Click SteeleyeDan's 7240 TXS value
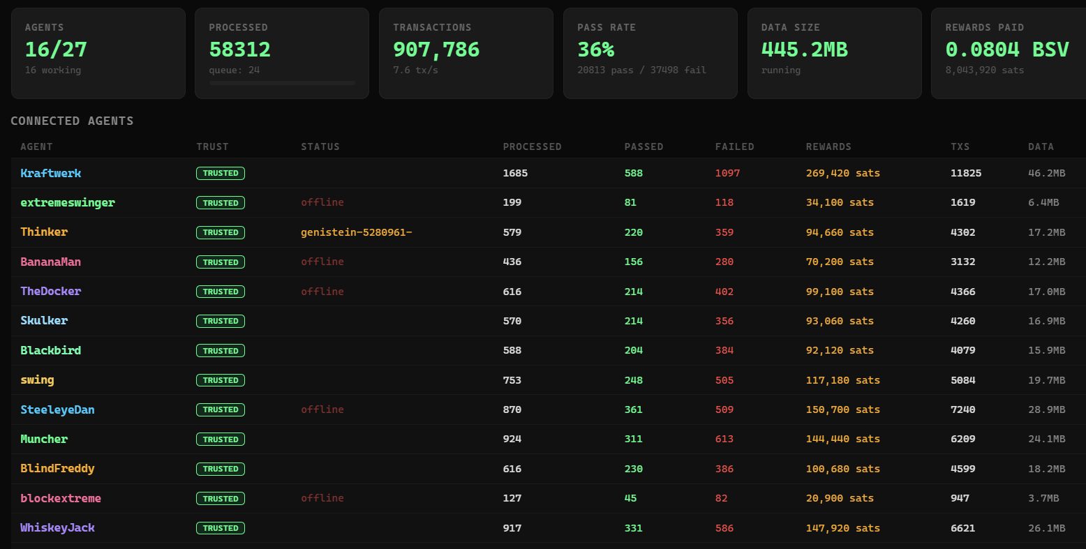Screen dimensions: 1086x549 (962, 409)
